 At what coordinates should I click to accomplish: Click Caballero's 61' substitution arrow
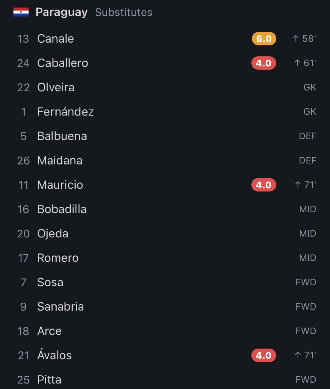point(297,63)
